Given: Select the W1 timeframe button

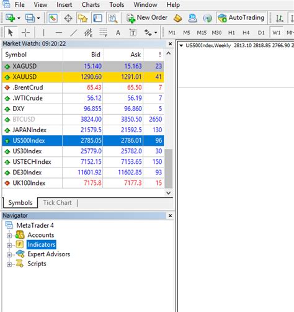Looking at the screenshot, I should point(277,33).
